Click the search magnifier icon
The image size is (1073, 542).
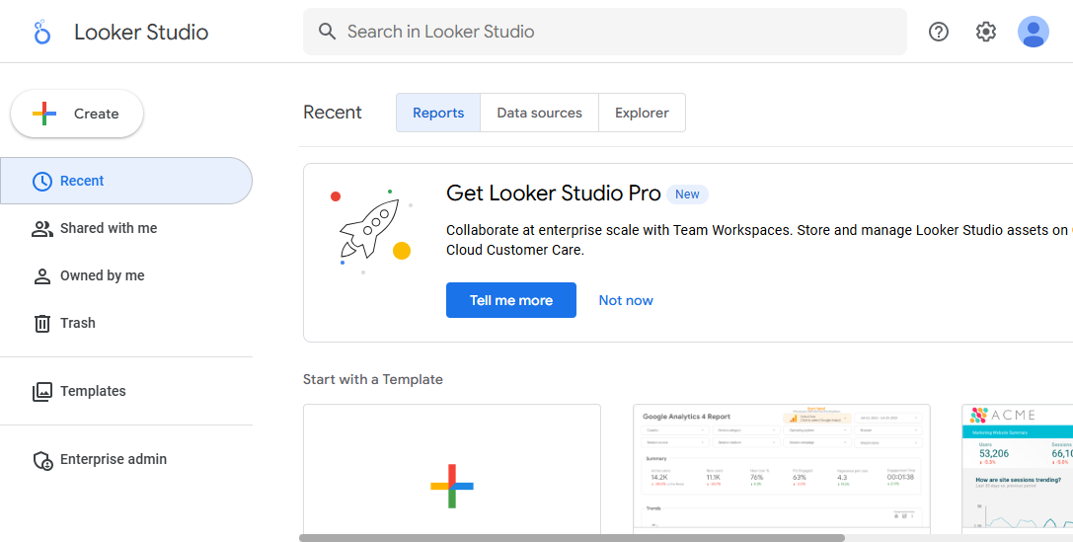click(327, 32)
